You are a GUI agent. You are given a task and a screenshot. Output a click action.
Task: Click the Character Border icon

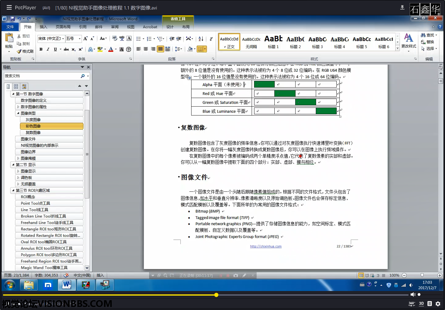(129, 39)
